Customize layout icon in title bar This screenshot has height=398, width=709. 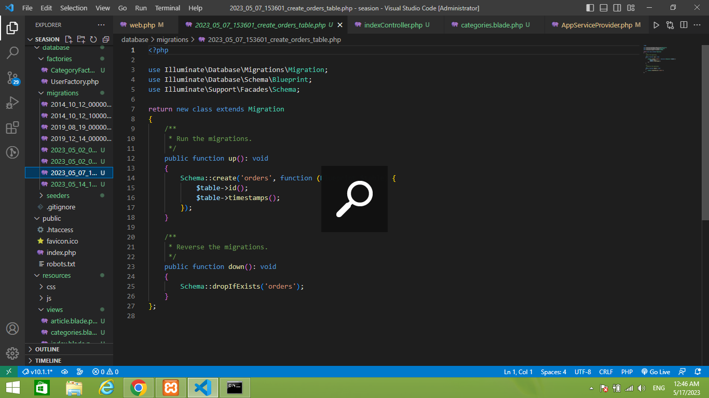coord(631,8)
